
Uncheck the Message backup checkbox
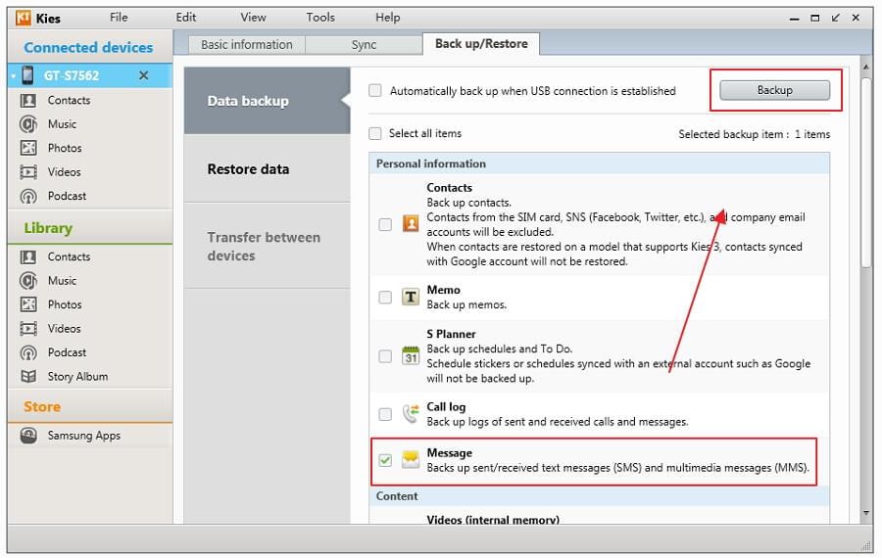[x=385, y=460]
